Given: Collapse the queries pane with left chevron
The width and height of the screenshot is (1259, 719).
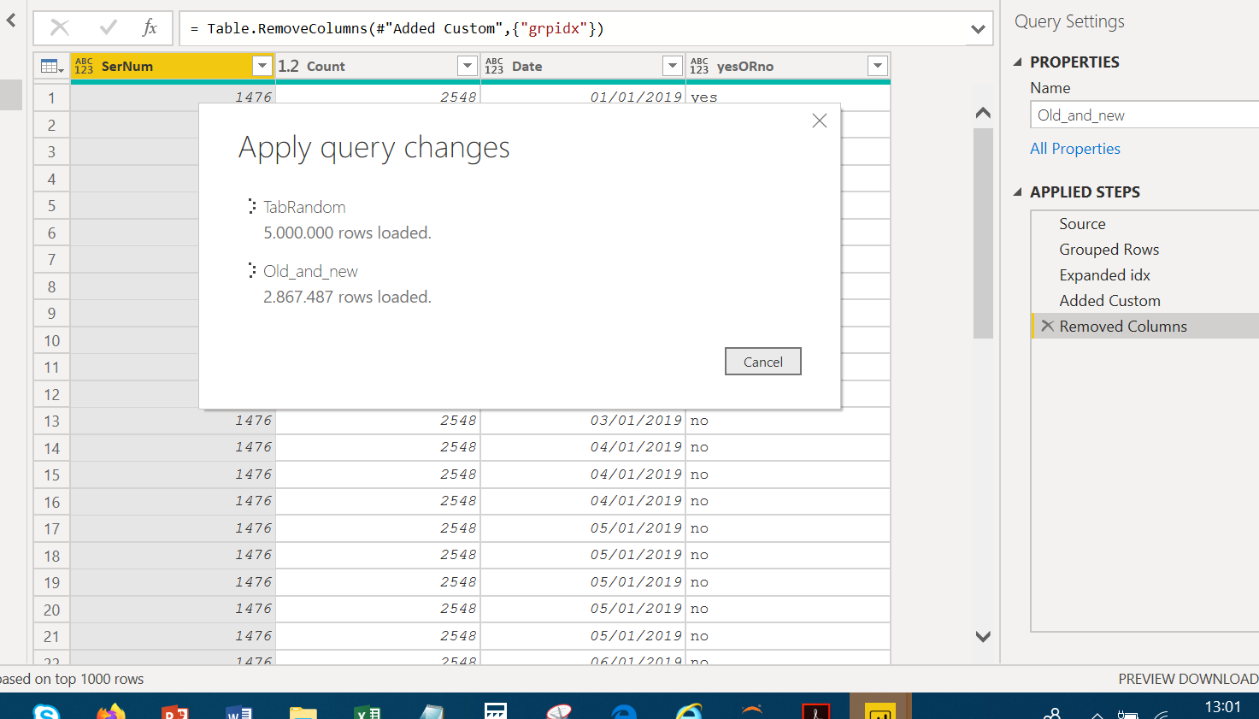Looking at the screenshot, I should 11,20.
